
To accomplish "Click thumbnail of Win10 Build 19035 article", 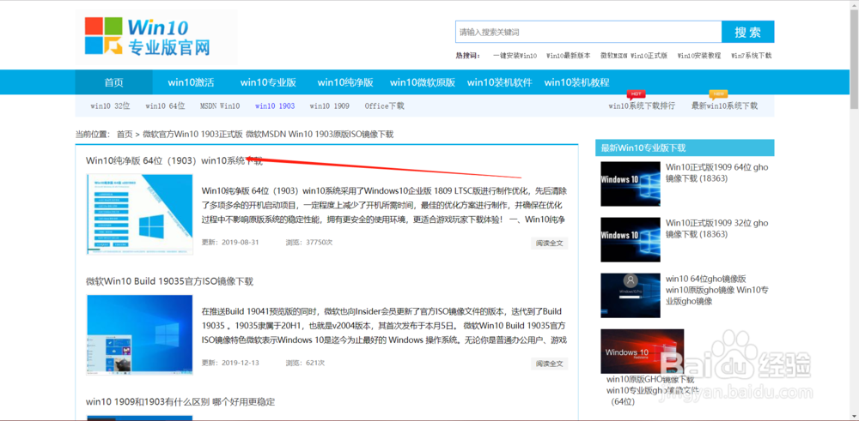I will [140, 335].
